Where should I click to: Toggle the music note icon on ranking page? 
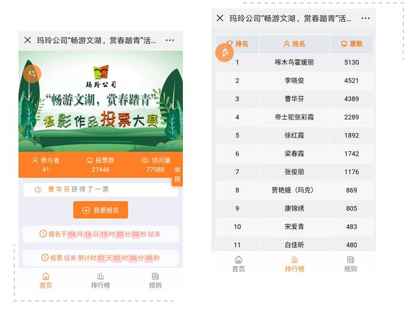point(225,53)
